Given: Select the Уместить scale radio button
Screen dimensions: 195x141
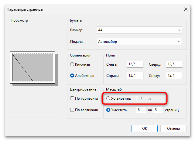Looking at the screenshot, I should pos(108,110).
